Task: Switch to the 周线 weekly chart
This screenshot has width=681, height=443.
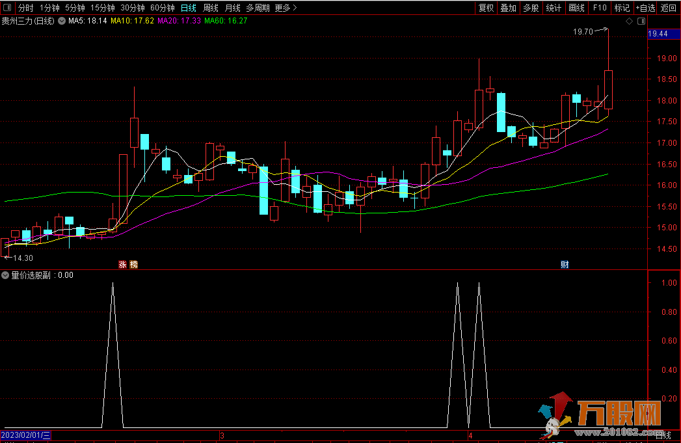Action: click(211, 8)
